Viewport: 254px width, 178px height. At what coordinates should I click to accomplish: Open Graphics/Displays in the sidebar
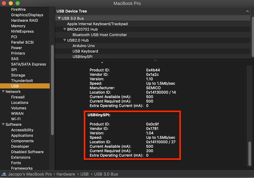pyautogui.click(x=27, y=15)
